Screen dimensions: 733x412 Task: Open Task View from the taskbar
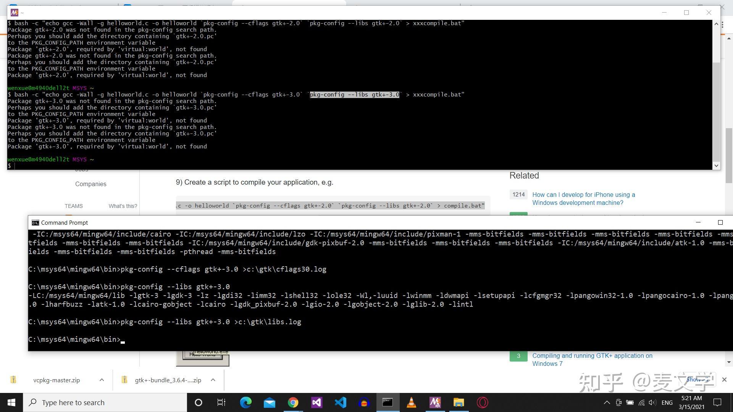[x=221, y=402]
